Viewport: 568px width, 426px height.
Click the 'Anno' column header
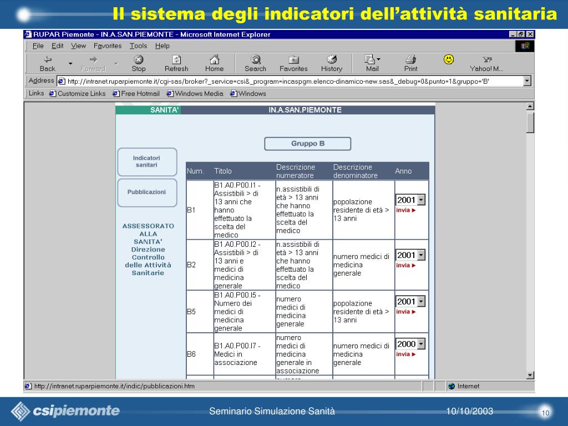(x=403, y=171)
